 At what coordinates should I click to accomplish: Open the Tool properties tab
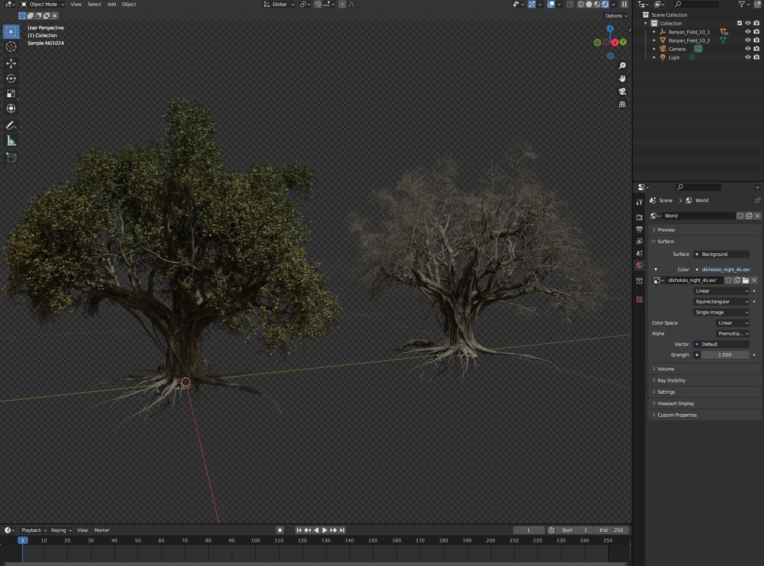639,202
